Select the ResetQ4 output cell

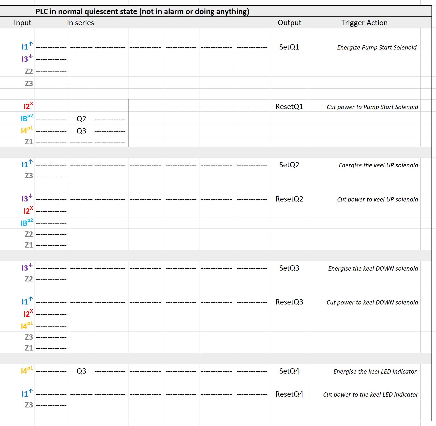[289, 394]
